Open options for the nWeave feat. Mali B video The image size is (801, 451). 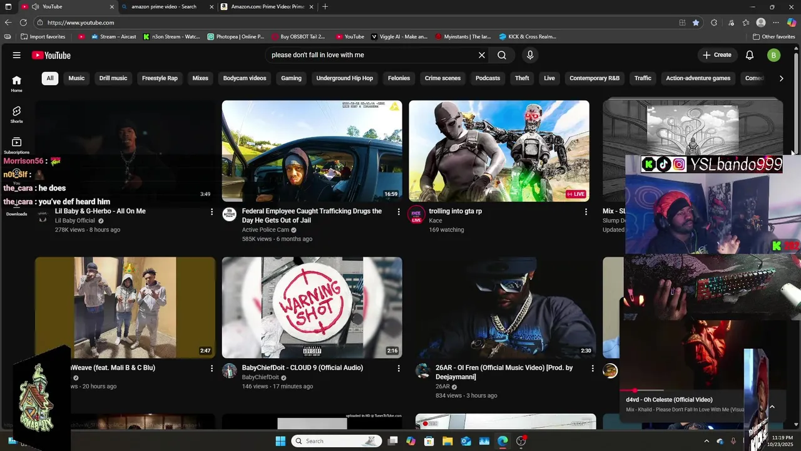(212, 368)
